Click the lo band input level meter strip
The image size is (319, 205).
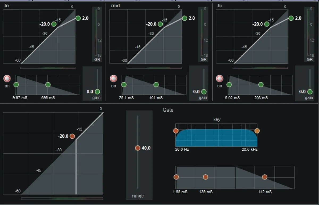click(48, 68)
